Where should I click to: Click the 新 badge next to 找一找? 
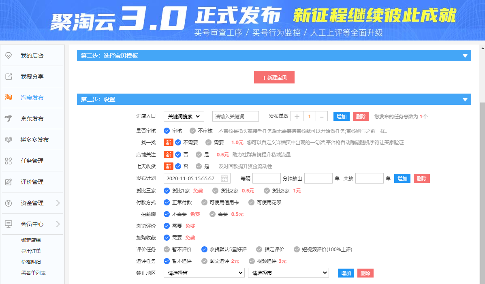coord(168,142)
